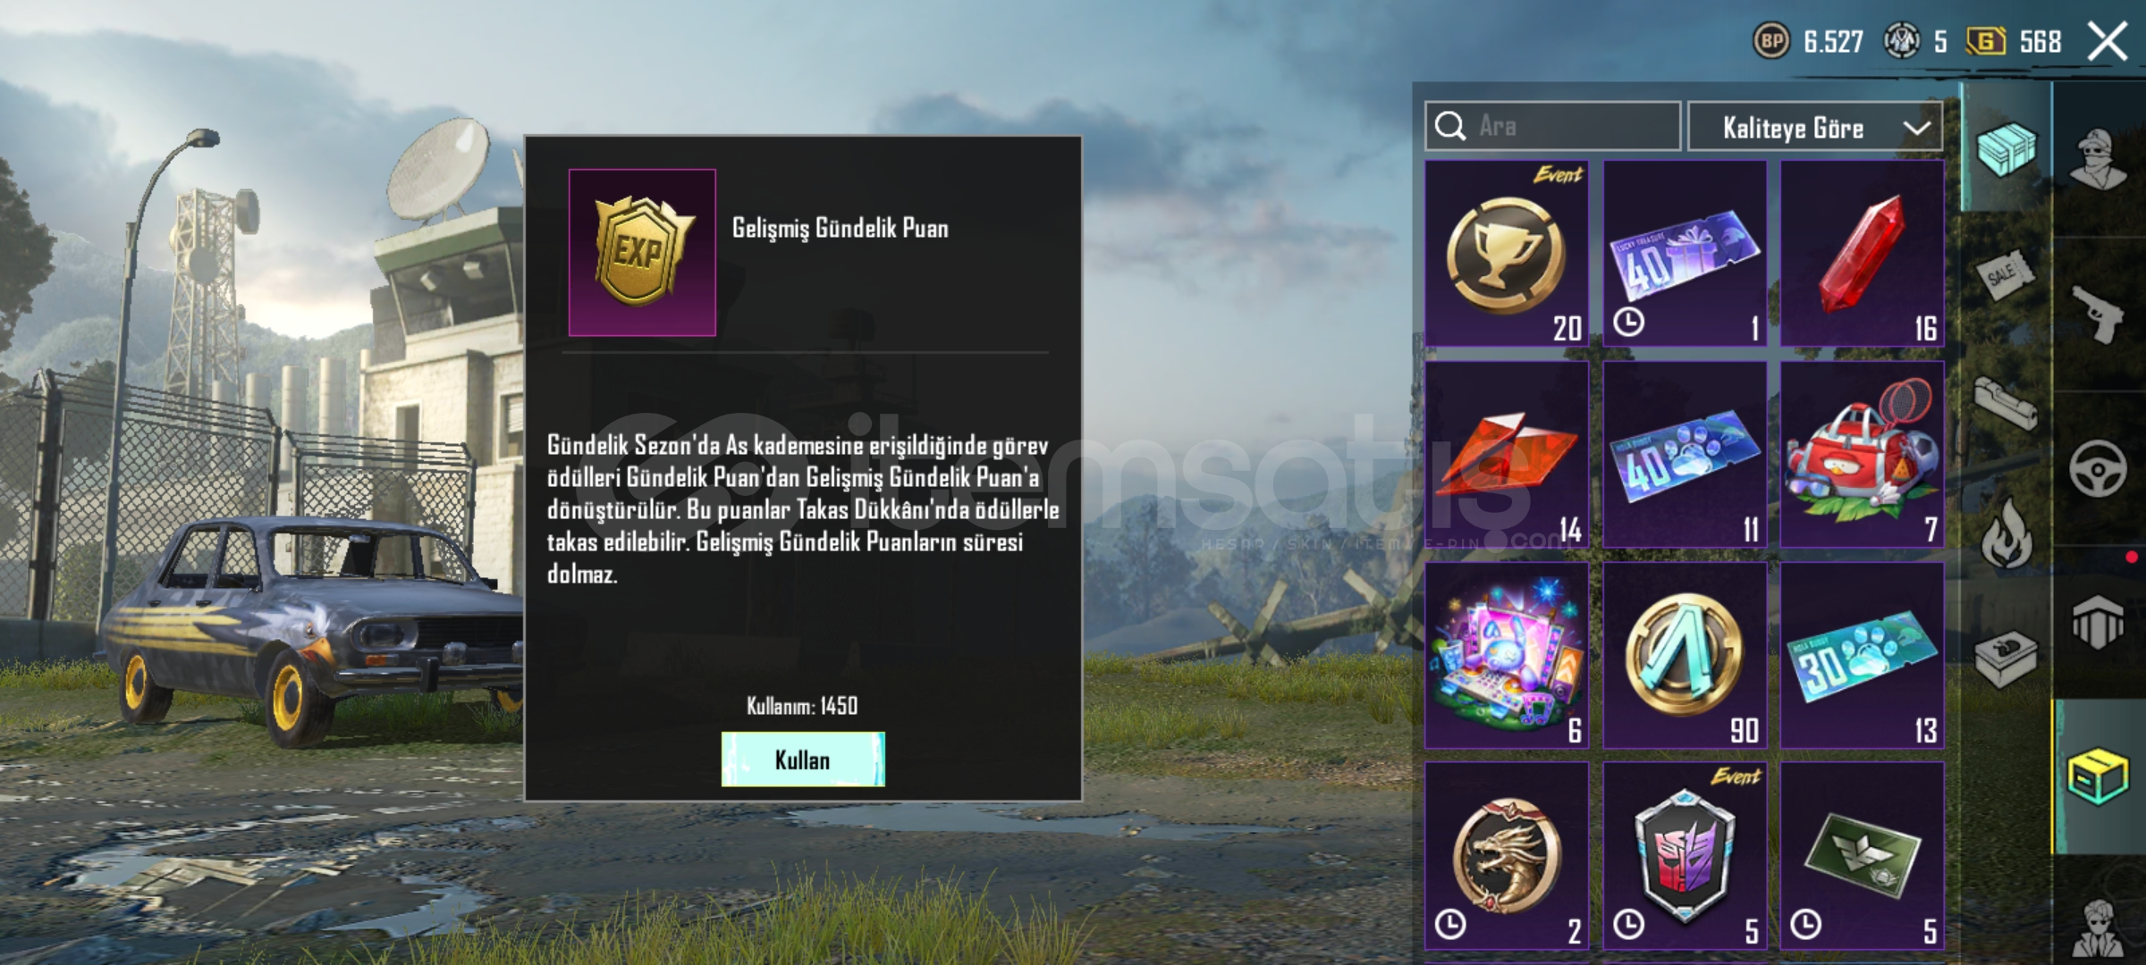Select the red crystal item

(x=1863, y=254)
